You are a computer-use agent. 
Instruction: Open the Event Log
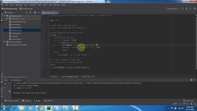188,101
